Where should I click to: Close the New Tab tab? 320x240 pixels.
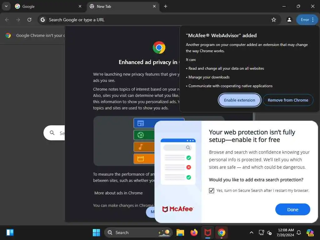tap(154, 6)
